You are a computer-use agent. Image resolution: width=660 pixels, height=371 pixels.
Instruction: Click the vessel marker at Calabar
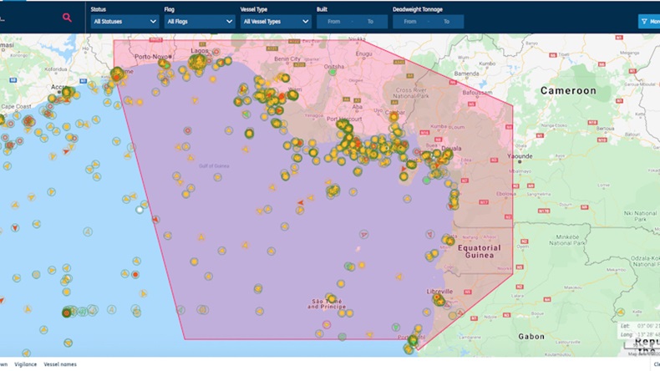[x=393, y=117]
